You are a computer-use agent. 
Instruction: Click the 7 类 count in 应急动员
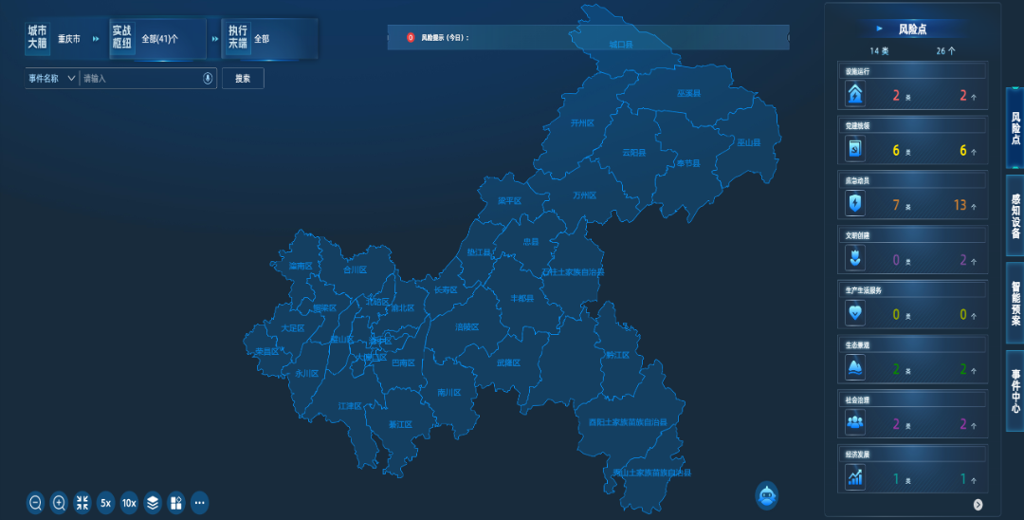(x=902, y=205)
